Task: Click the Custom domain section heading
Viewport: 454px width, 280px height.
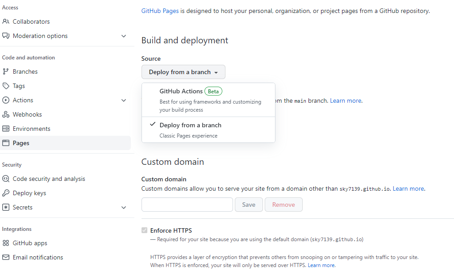Action: [173, 162]
